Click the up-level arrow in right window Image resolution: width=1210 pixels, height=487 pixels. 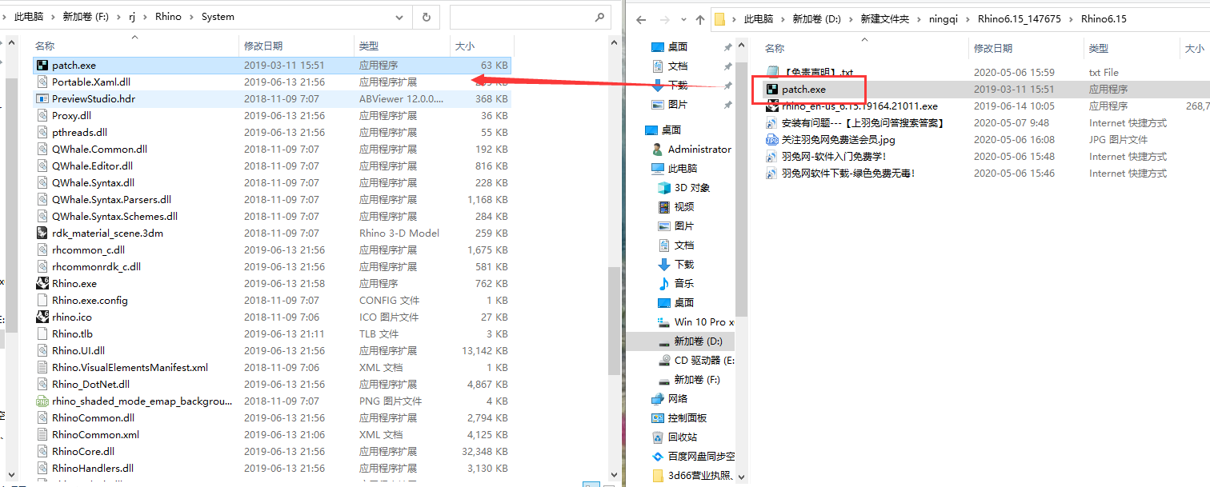click(700, 18)
